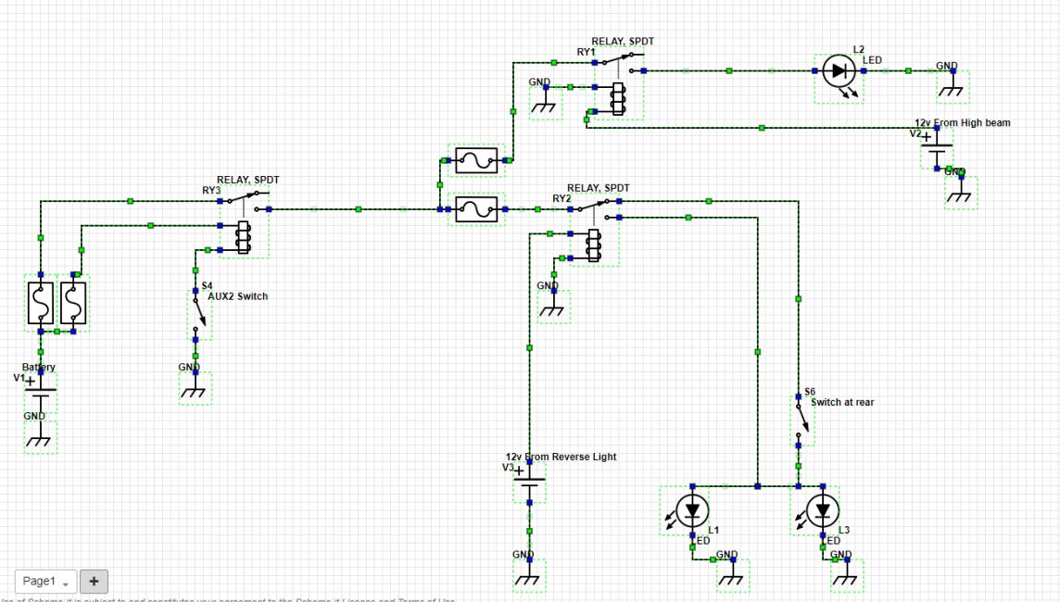This screenshot has height=602, width=1060.
Task: Select the lower fuse feeding RY2
Action: point(476,209)
